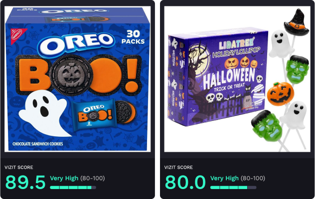Click the Oreo Boo product image
Image resolution: width=315 pixels, height=199 pixels.
click(78, 79)
